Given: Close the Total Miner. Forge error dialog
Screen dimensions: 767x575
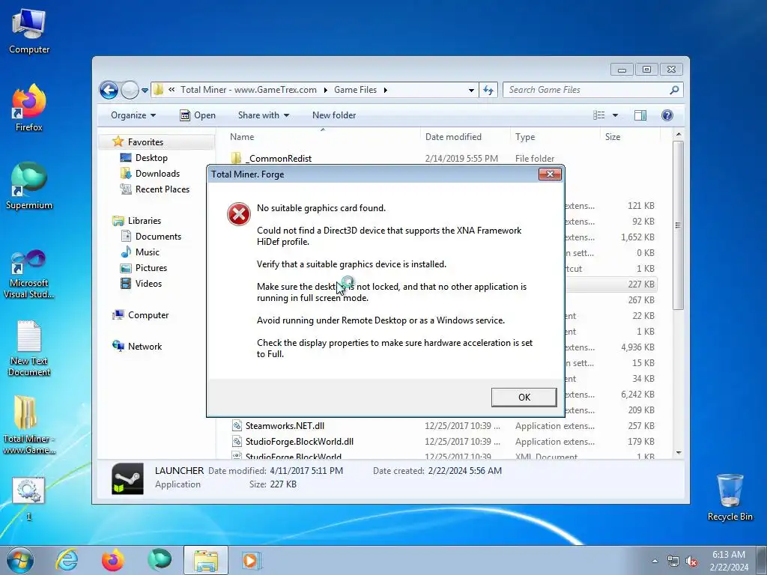Looking at the screenshot, I should tap(550, 174).
